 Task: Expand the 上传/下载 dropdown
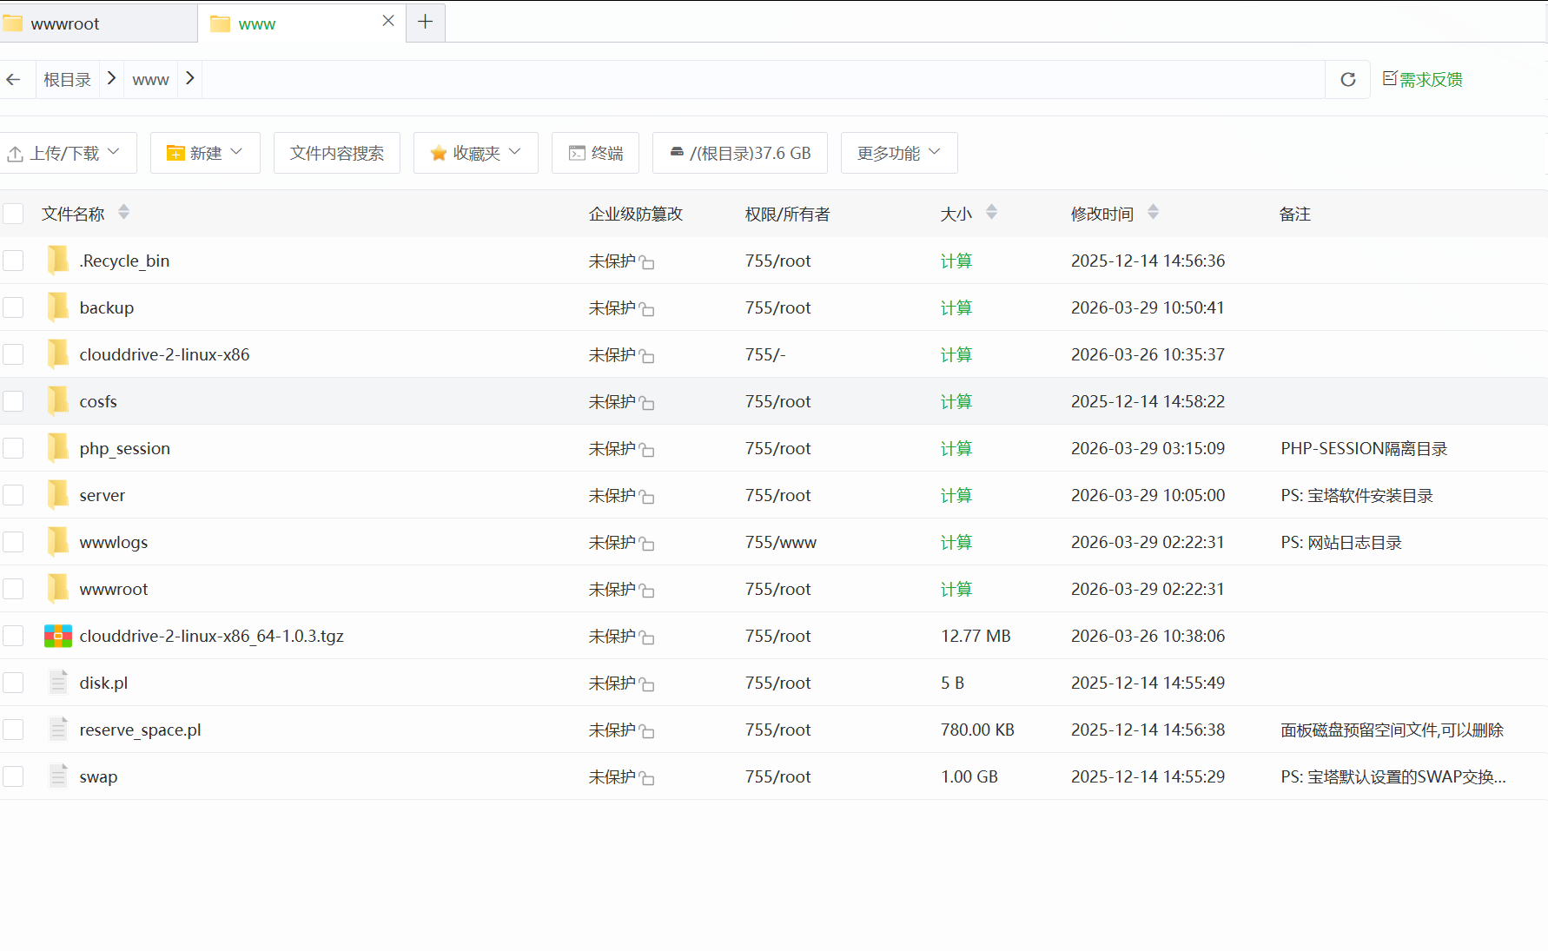pos(69,153)
